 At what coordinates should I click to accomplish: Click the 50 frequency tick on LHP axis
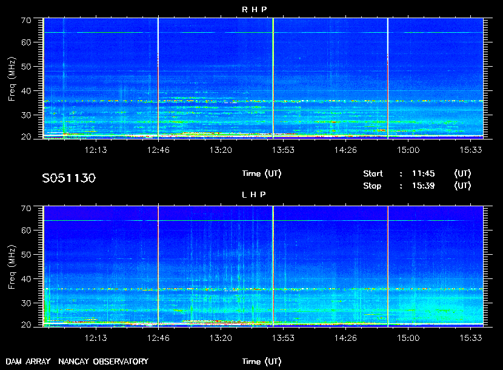[26, 255]
